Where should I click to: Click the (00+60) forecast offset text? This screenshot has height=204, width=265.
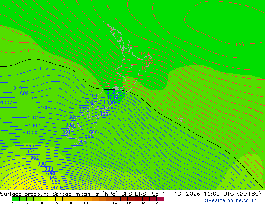pos(249,194)
